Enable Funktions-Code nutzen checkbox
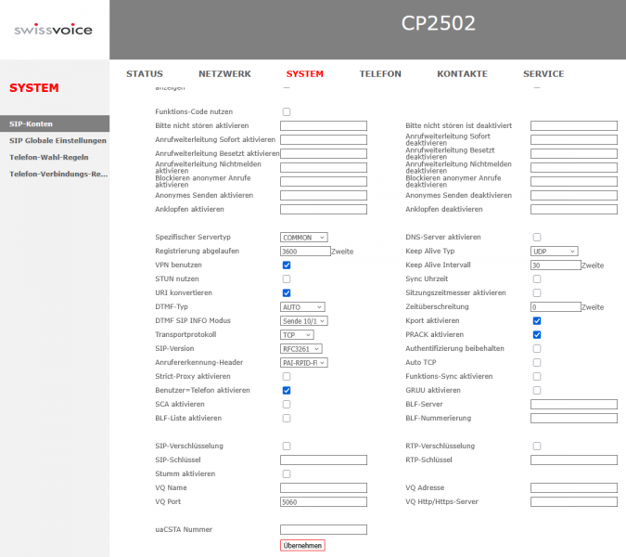The image size is (626, 557). tap(287, 112)
